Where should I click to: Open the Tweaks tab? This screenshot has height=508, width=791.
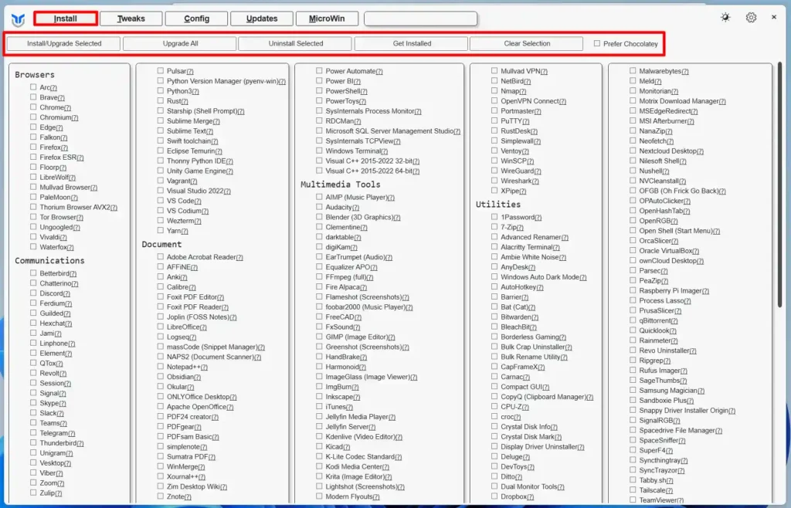[x=131, y=19]
